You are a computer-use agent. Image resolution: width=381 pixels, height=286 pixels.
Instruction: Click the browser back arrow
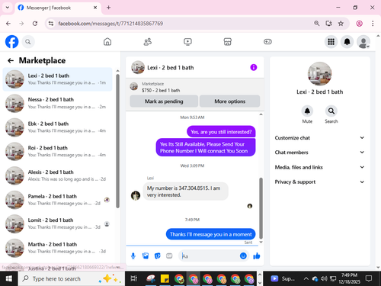pyautogui.click(x=8, y=24)
